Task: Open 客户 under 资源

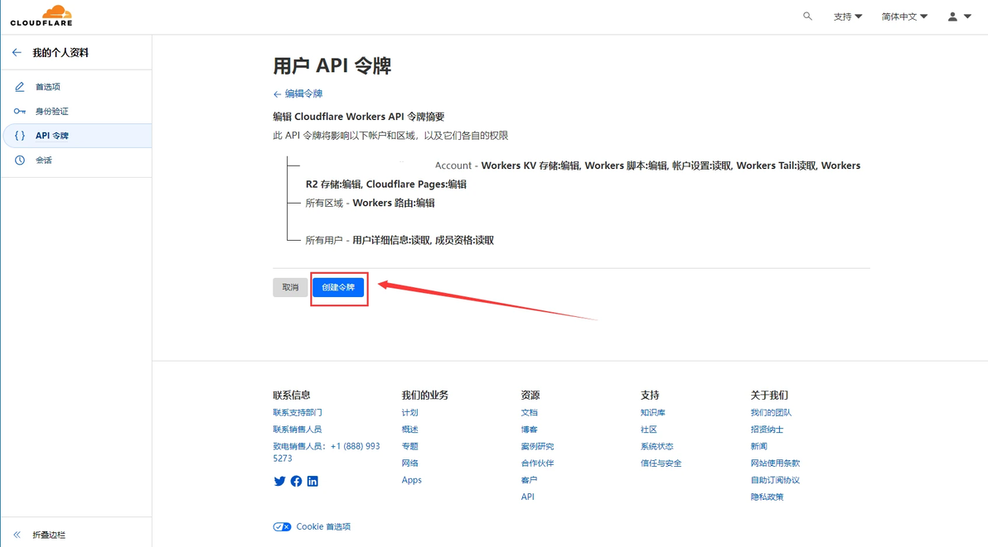Action: pos(530,480)
